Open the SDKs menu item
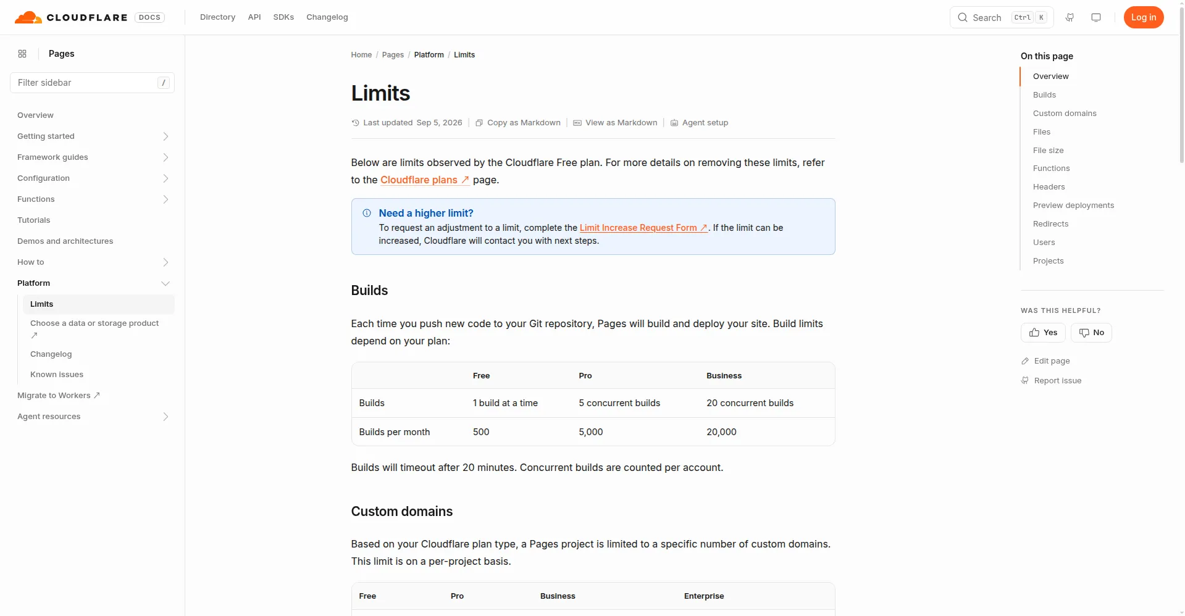Screen dimensions: 1185x616 coord(283,17)
